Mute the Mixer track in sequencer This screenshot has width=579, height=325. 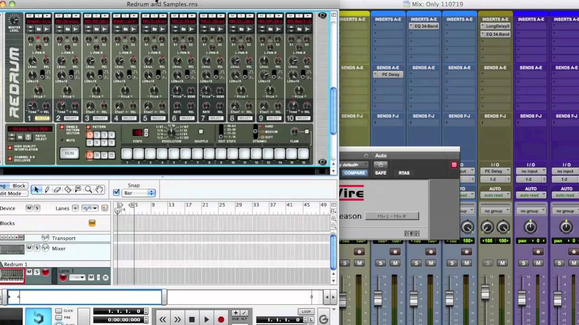pyautogui.click(x=29, y=248)
